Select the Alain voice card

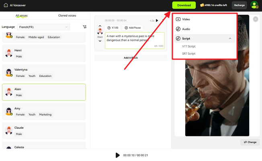tap(44, 92)
